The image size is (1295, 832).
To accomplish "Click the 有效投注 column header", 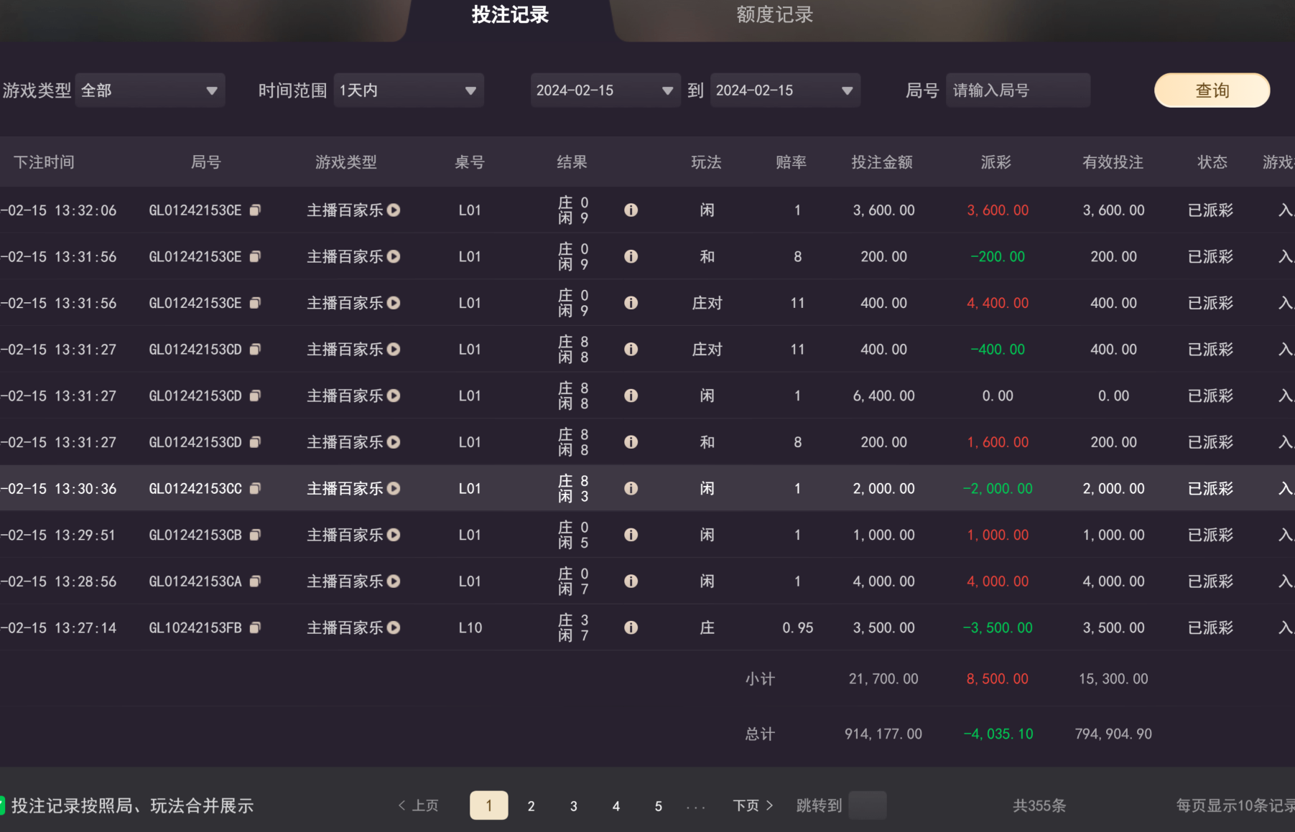I will click(x=1113, y=162).
